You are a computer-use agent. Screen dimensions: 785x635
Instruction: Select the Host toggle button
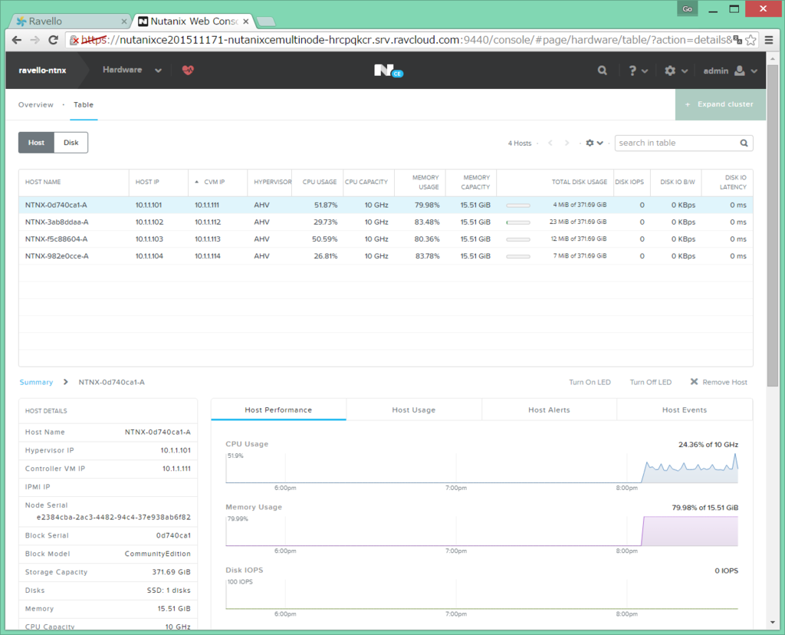(36, 143)
